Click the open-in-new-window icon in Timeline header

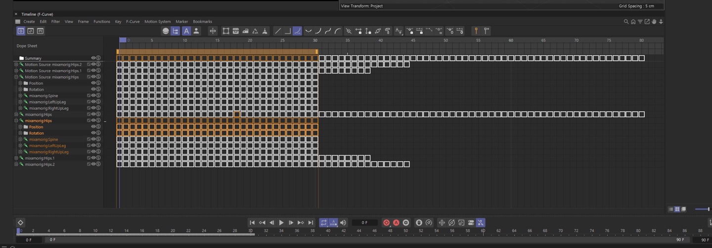[647, 22]
